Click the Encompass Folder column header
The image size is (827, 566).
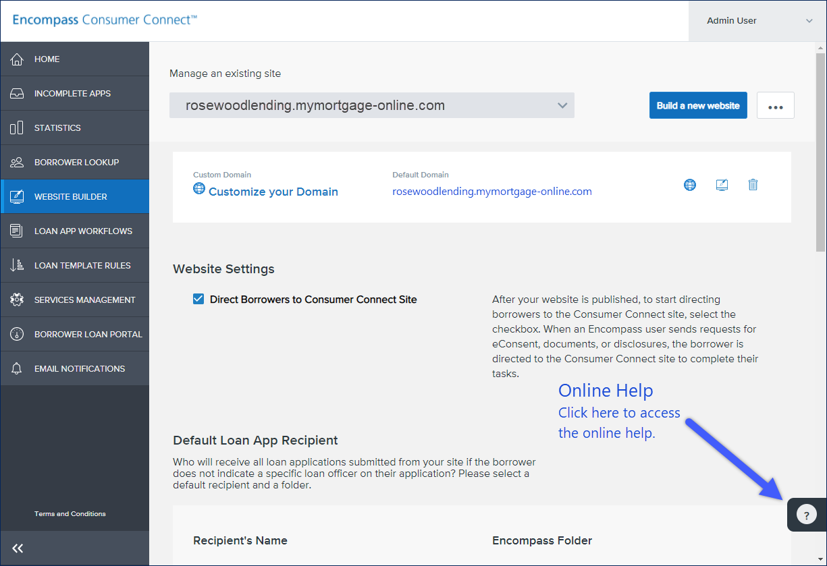coord(542,540)
